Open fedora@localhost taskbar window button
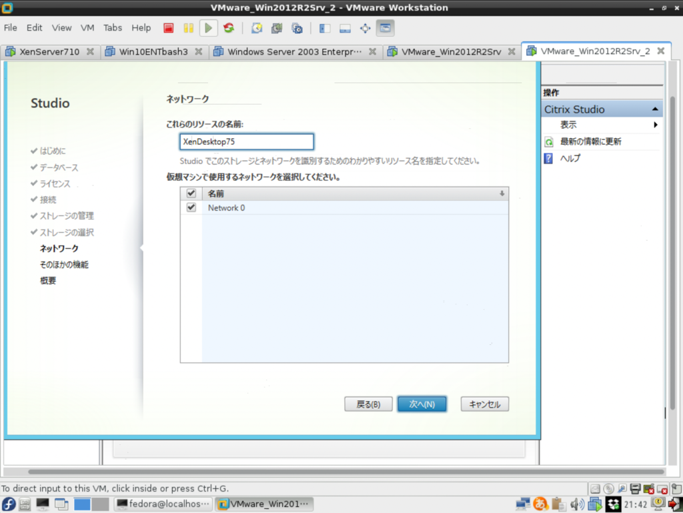 tap(163, 504)
